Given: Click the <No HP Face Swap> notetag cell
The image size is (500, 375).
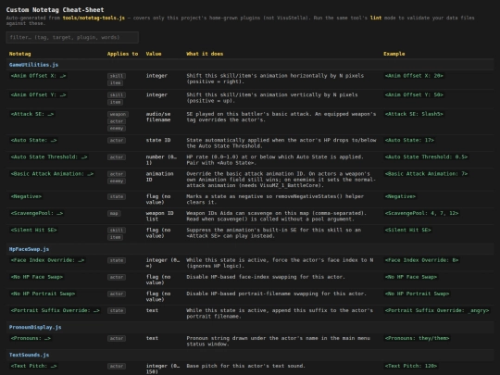Looking at the screenshot, I should pos(37,277).
